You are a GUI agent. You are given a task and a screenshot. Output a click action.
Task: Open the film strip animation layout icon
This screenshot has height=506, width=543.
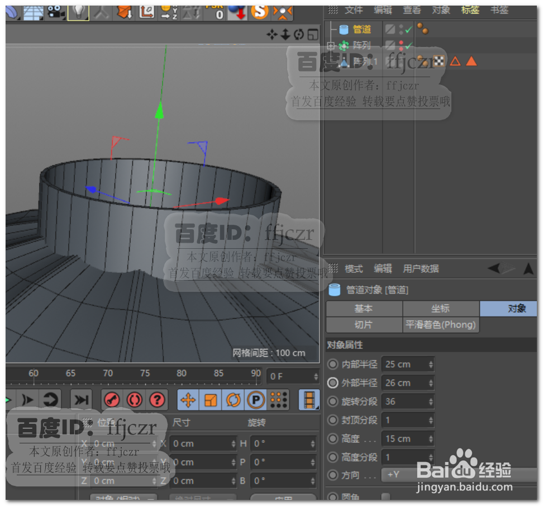tap(309, 400)
